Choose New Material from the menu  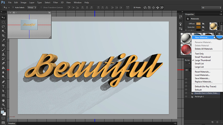[202, 37]
